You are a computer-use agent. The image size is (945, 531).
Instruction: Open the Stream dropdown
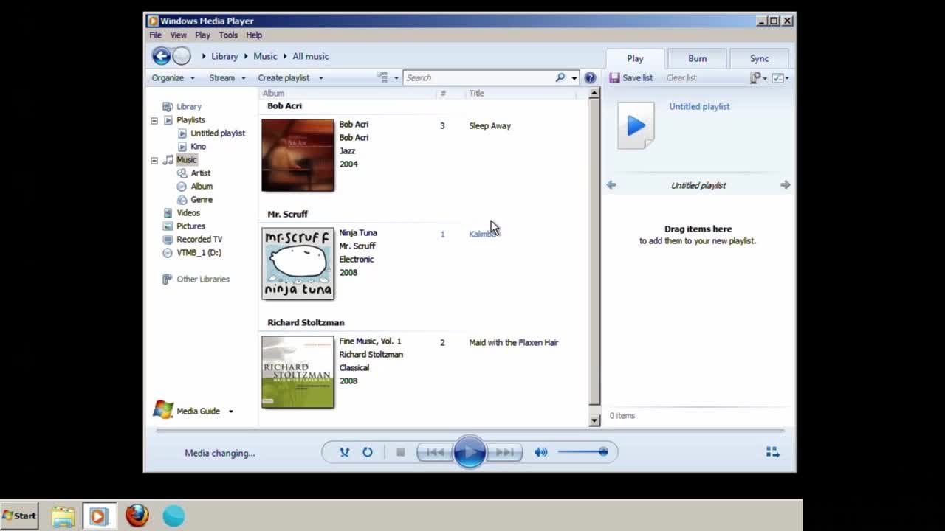coord(227,77)
